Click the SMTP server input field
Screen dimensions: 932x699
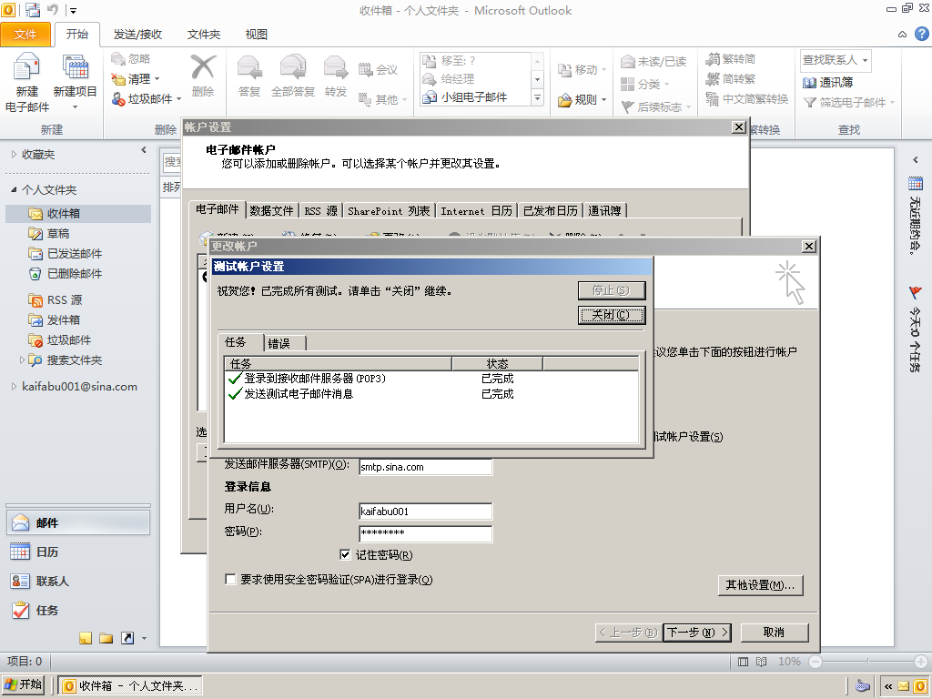426,467
